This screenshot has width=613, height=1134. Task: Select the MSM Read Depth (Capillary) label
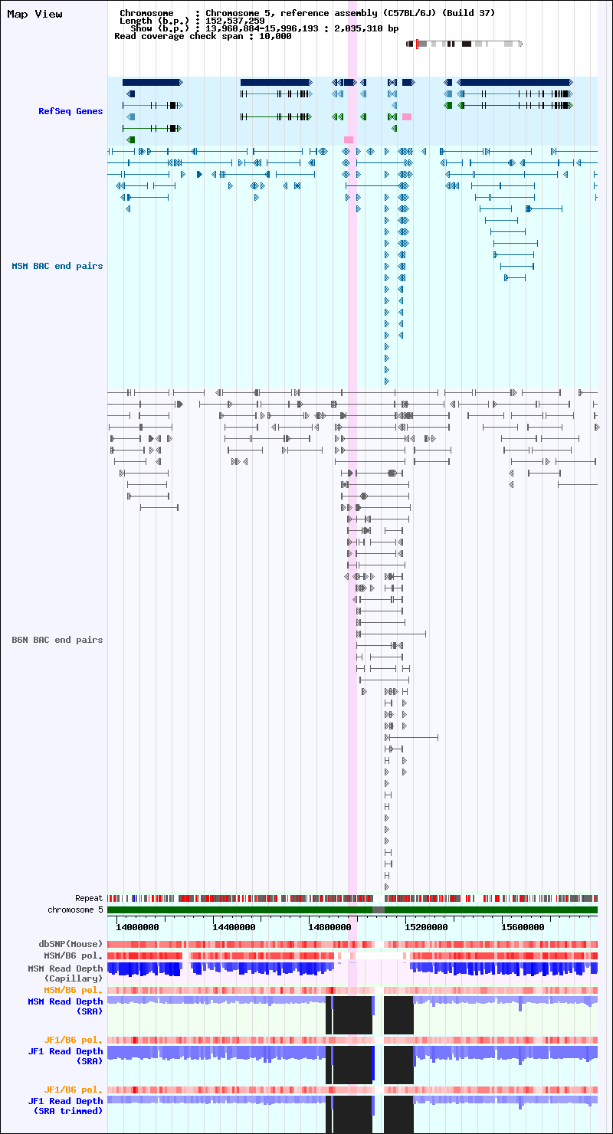point(66,974)
